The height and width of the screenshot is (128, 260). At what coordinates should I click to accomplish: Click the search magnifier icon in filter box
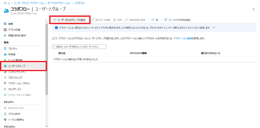tap(54, 47)
